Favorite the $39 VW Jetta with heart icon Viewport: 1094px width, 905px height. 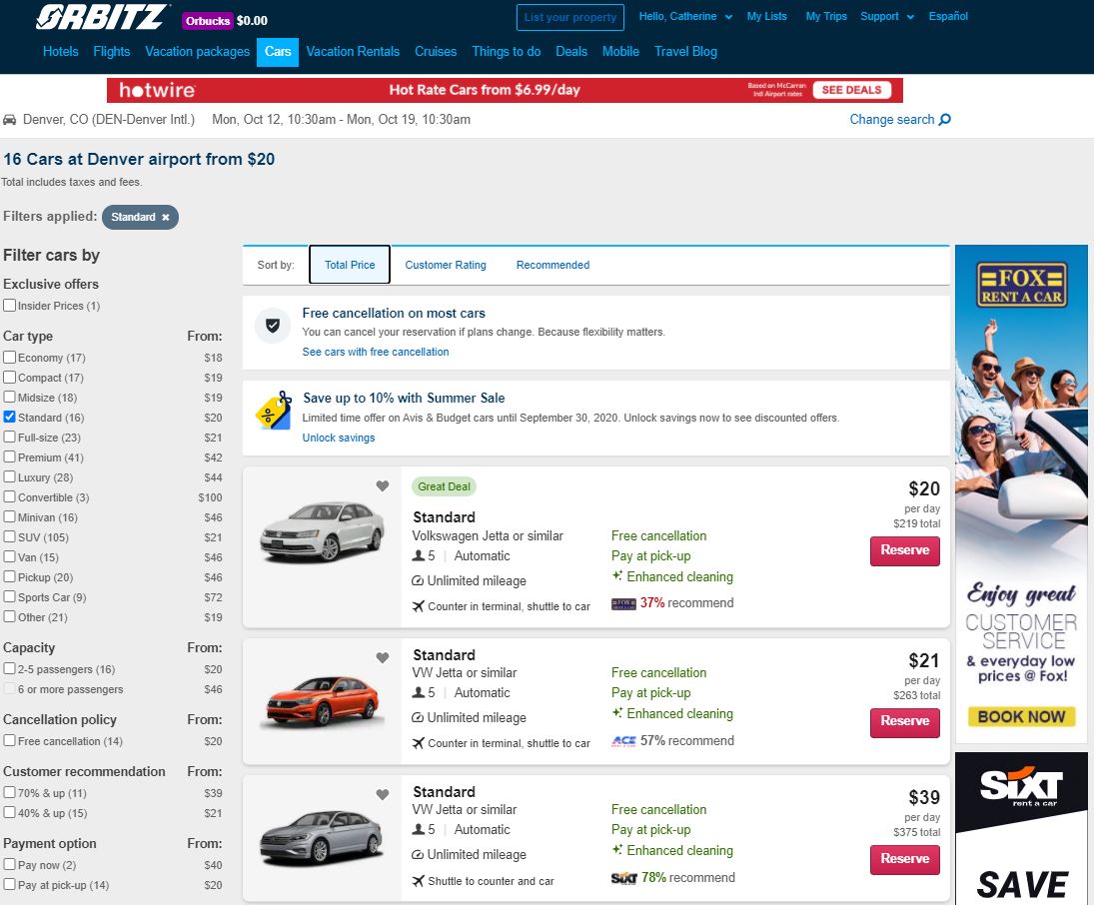pos(383,795)
